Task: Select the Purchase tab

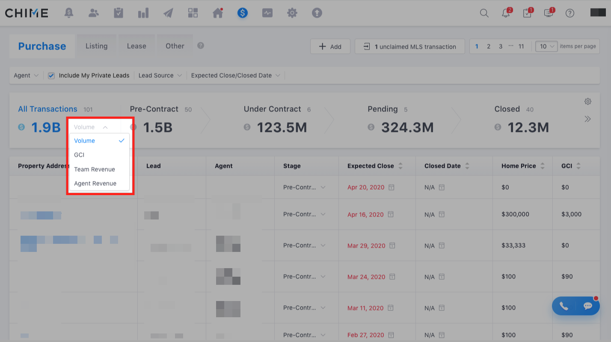Action: pyautogui.click(x=42, y=47)
